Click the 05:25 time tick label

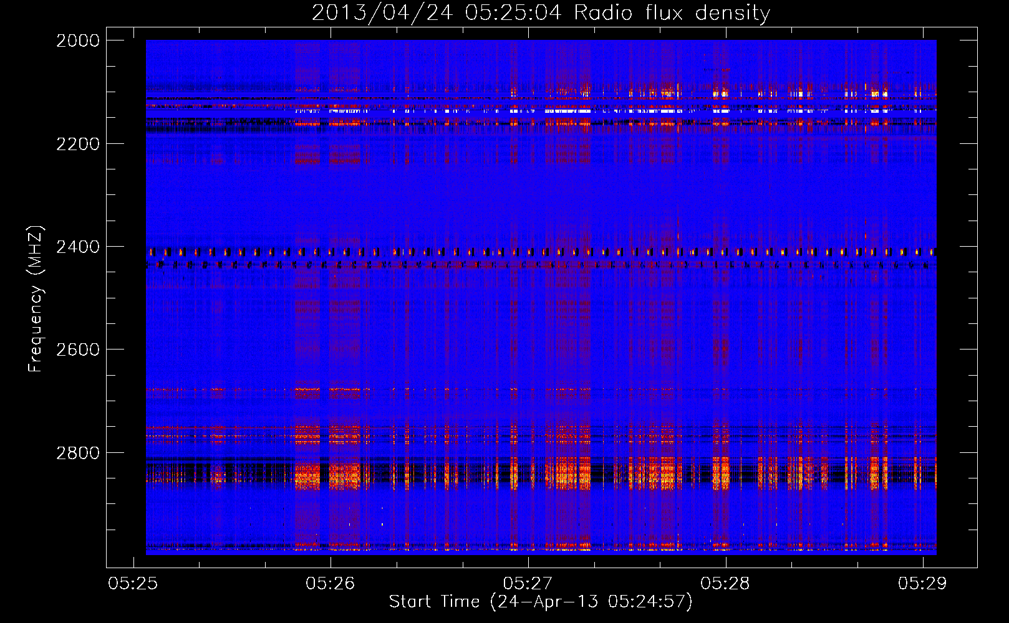tap(132, 583)
